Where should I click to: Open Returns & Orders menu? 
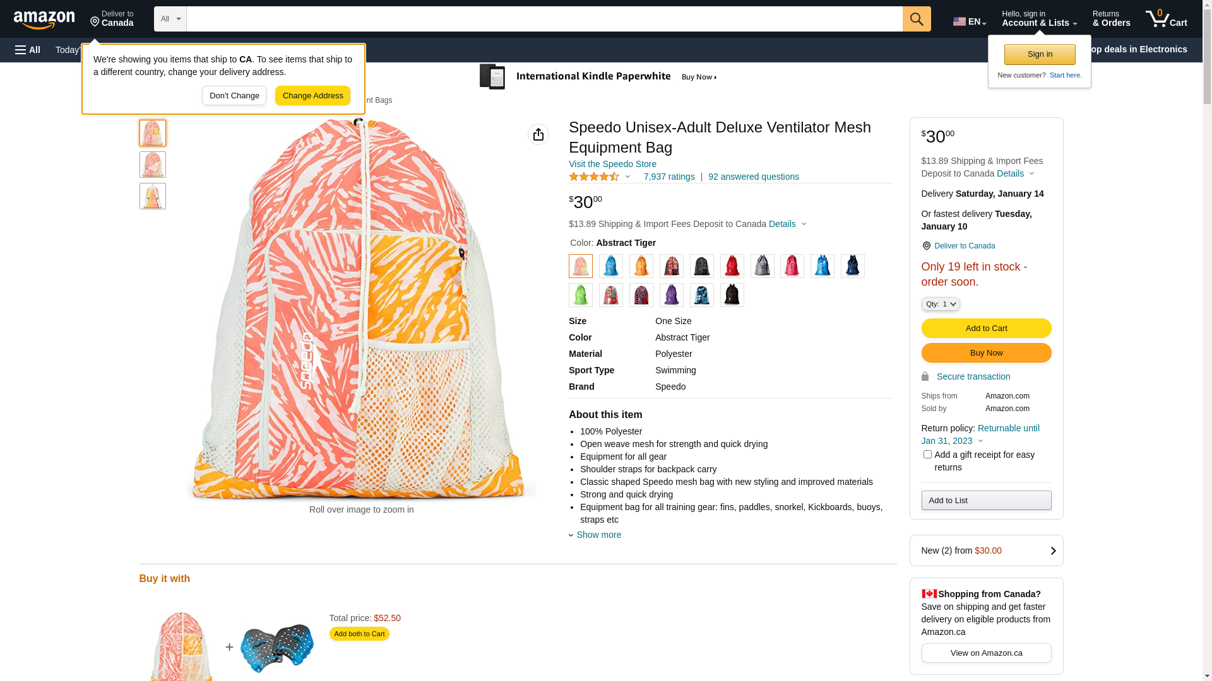(x=1111, y=19)
